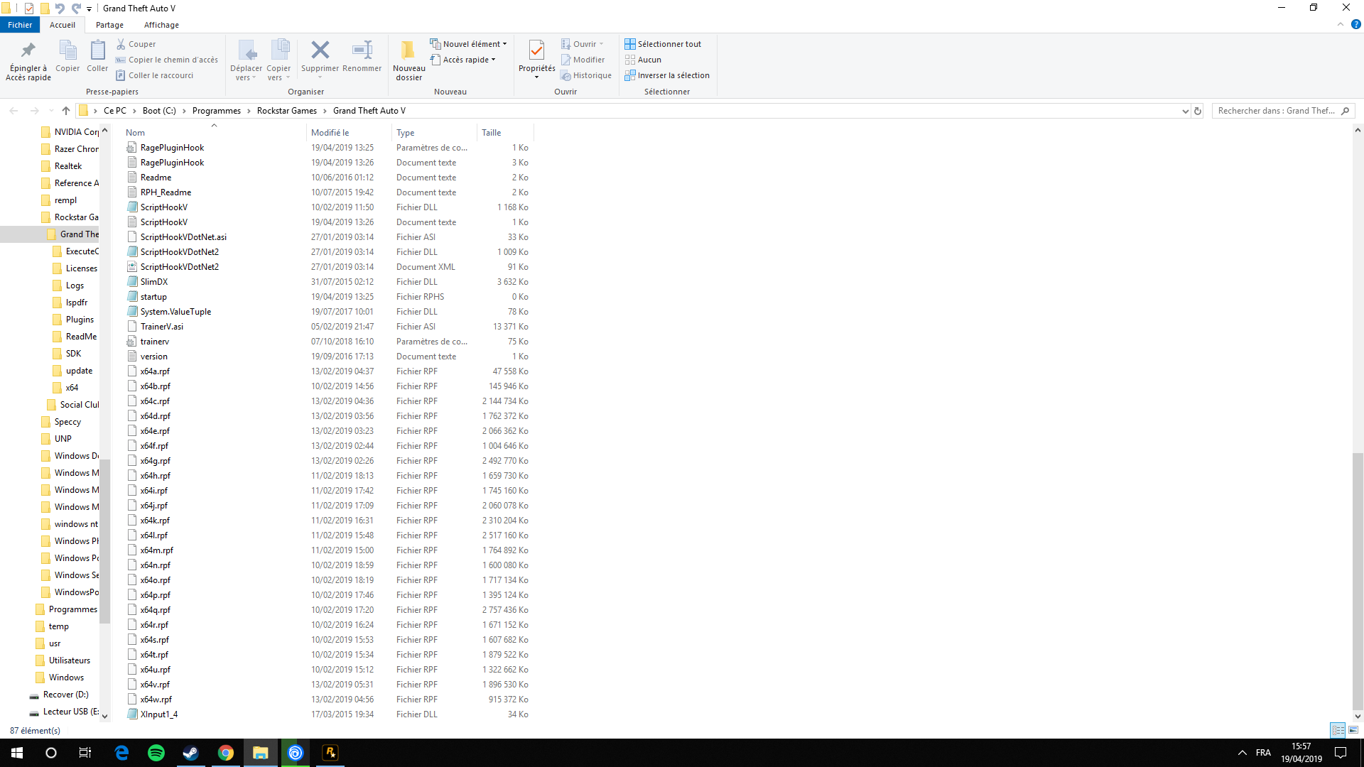Click the Rockstar Games breadcrumb
This screenshot has width=1364, height=767.
tap(286, 111)
